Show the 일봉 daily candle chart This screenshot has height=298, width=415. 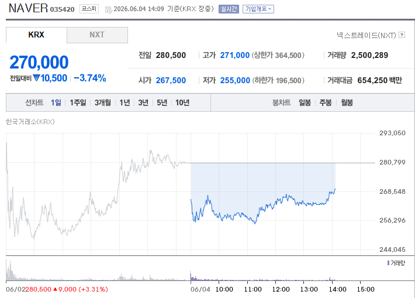[305, 102]
